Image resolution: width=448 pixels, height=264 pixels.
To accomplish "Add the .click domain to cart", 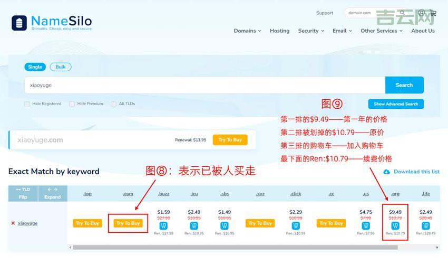I will 296,225.
